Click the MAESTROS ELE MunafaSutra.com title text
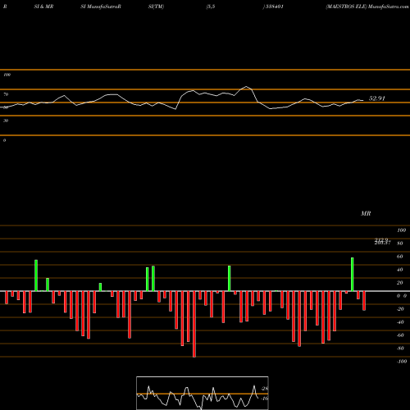Image resolution: width=410 pixels, height=410 pixels. tap(367, 7)
